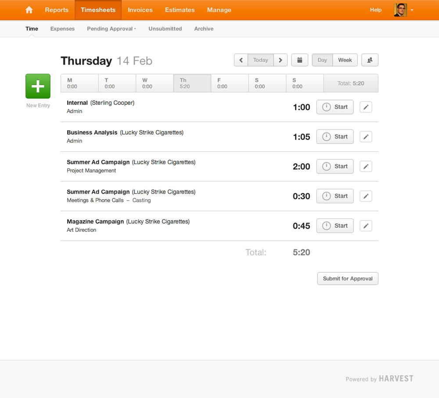Screen dimensions: 439x398
Task: Select Friday in the week day strip
Action: [x=230, y=83]
